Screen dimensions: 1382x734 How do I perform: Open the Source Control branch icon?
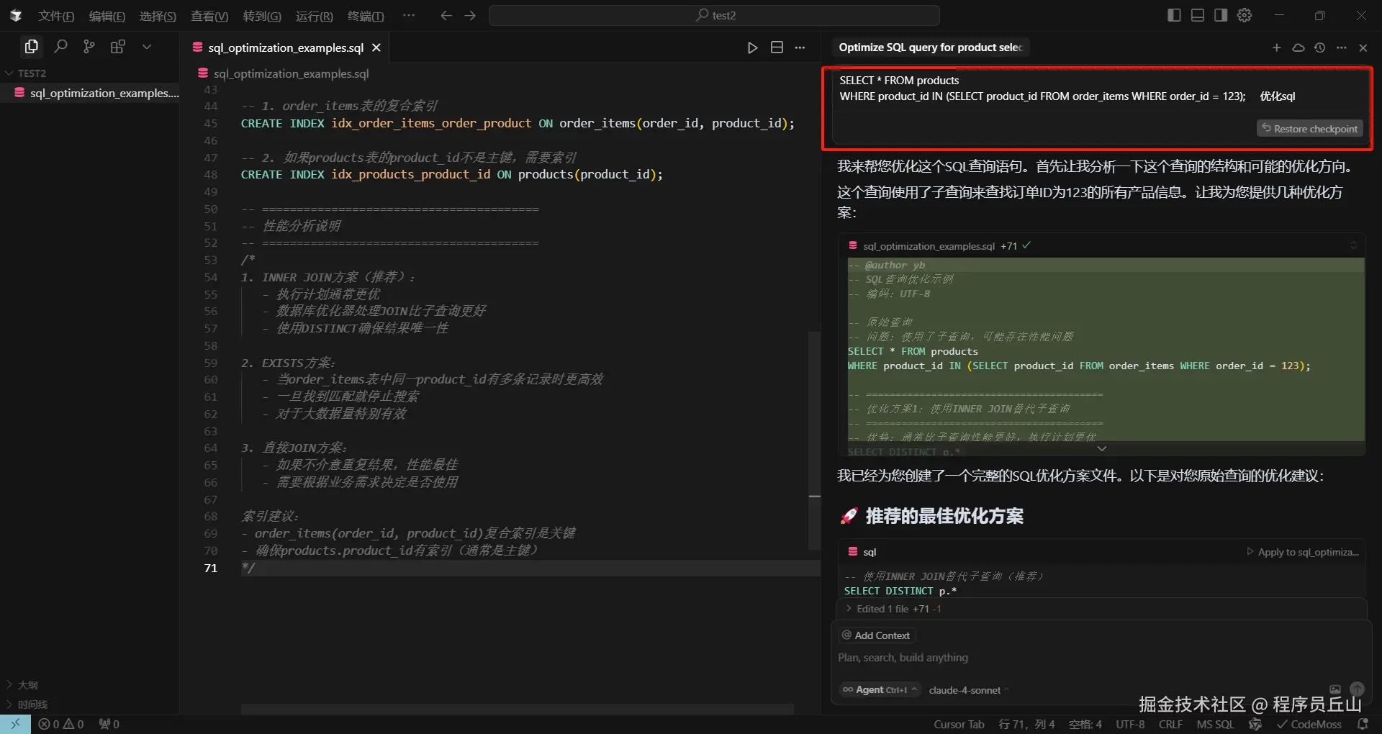(x=89, y=47)
